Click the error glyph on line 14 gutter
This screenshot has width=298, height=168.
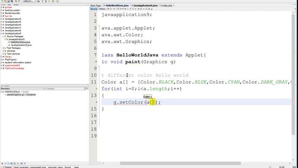pos(96,102)
